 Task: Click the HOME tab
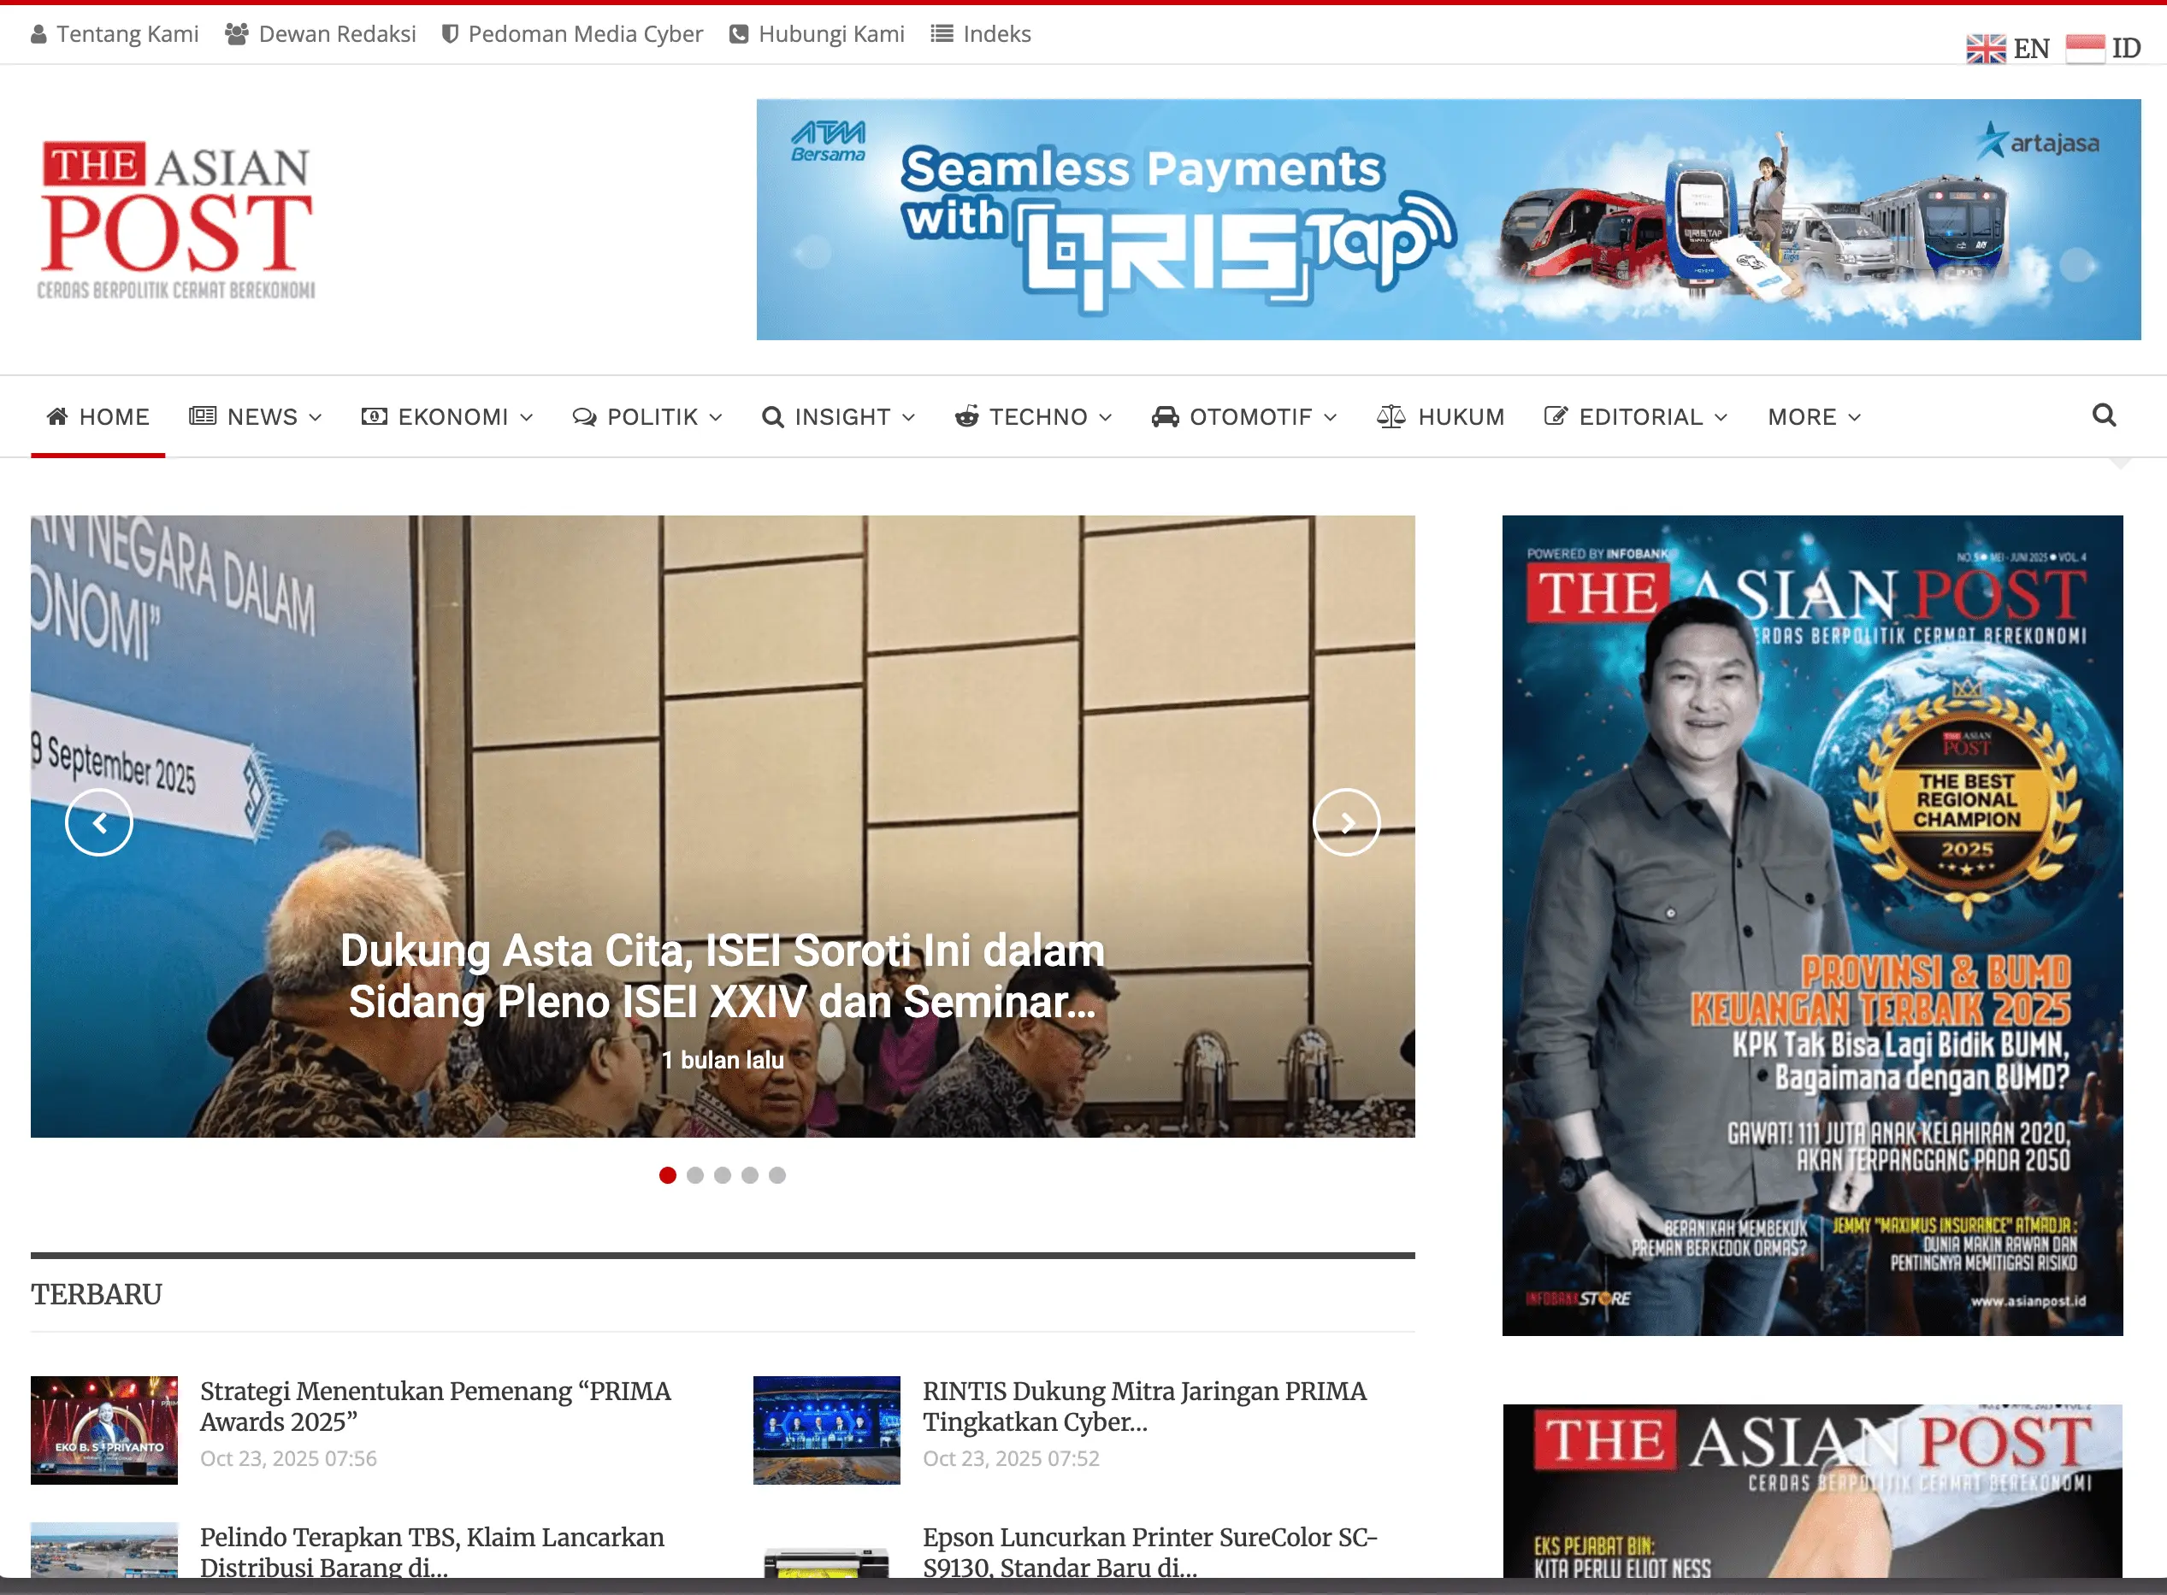[98, 417]
